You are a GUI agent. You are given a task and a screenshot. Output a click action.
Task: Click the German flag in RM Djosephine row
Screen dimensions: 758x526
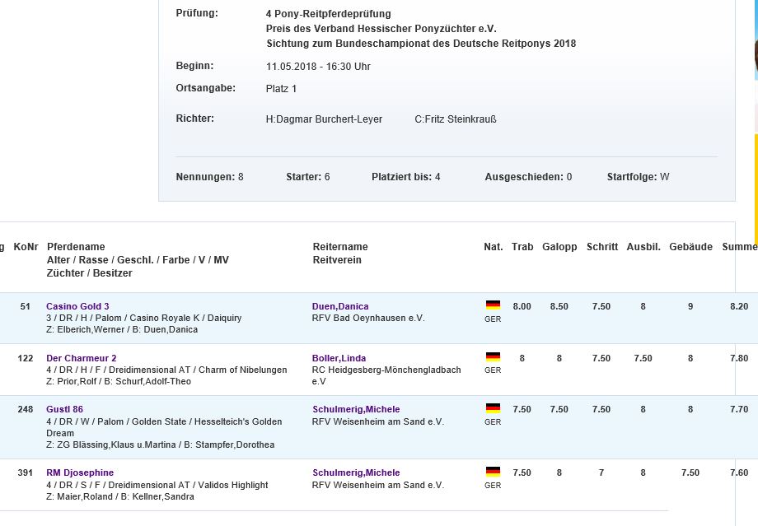pyautogui.click(x=493, y=472)
